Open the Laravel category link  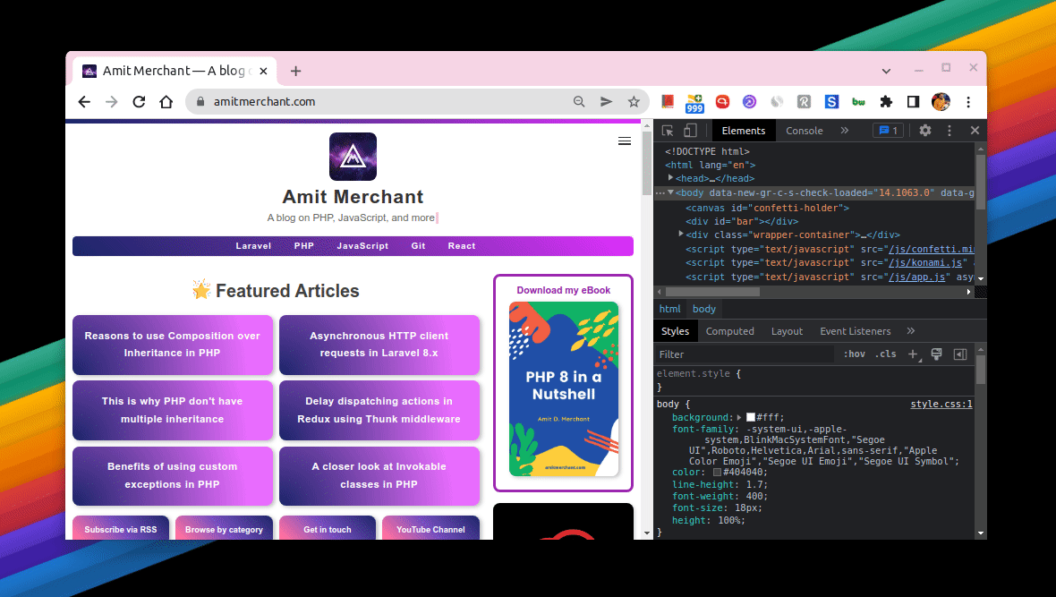[x=253, y=246]
